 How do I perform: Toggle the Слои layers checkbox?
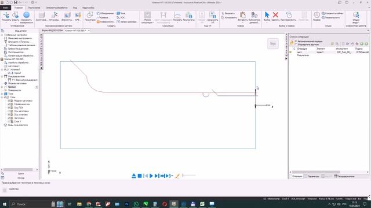(x=5, y=97)
